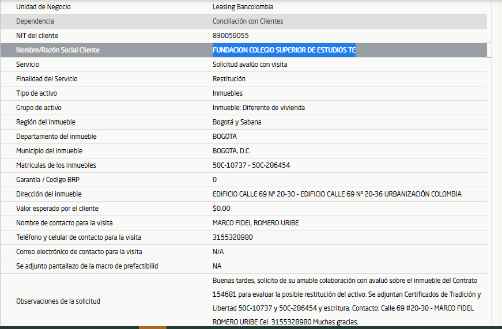The image size is (502, 329).
Task: Select the contact phone number 3155328980
Action: point(233,237)
